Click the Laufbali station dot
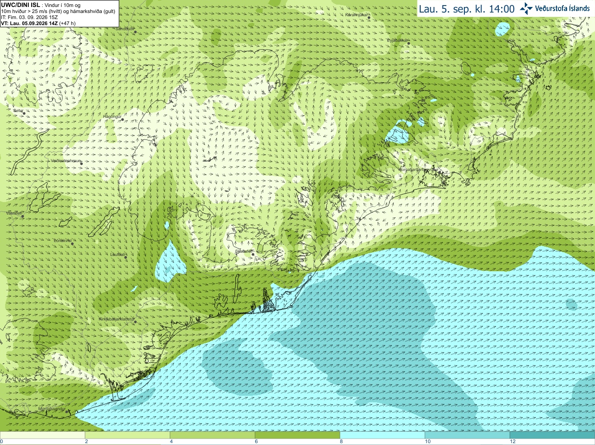 [126, 257]
